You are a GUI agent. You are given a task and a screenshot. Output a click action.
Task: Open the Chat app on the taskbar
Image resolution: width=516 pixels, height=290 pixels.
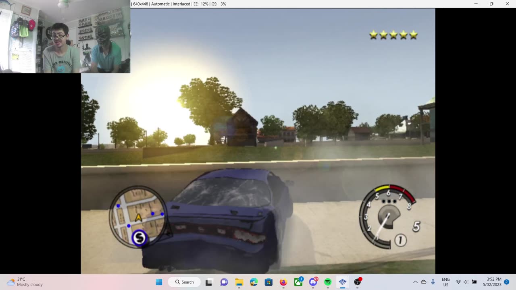click(224, 282)
